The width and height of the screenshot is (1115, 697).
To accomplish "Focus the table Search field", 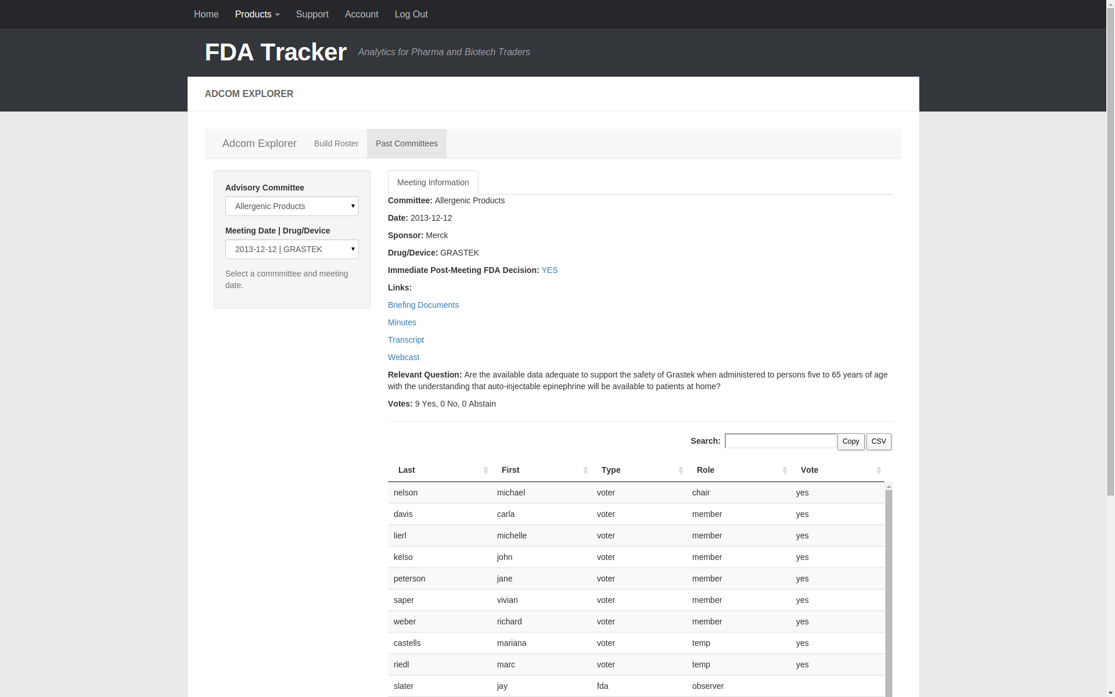I will click(780, 441).
